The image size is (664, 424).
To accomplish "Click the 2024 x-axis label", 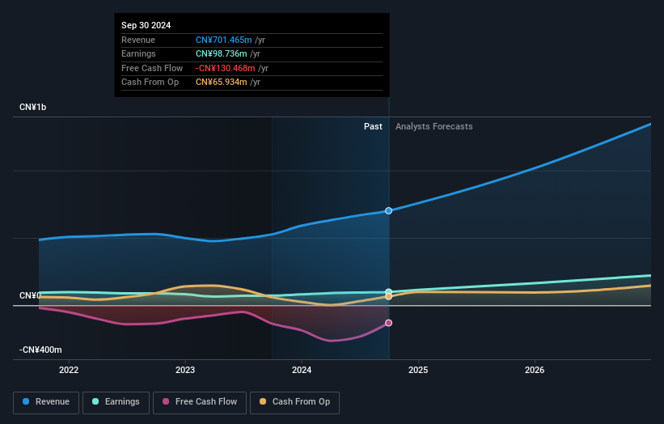I will (x=302, y=370).
